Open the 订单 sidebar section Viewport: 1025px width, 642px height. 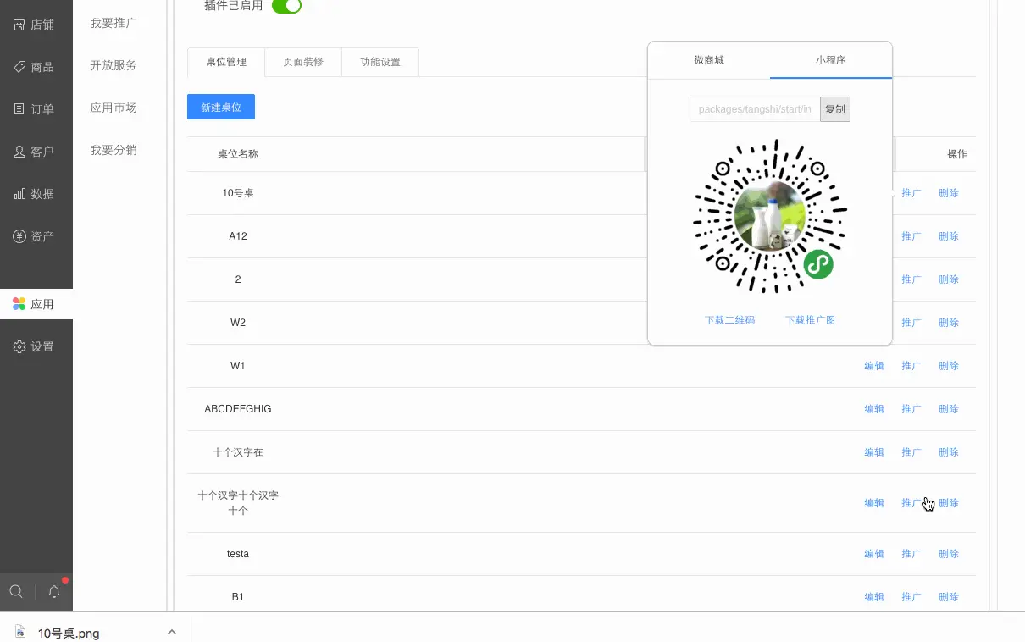click(x=36, y=109)
